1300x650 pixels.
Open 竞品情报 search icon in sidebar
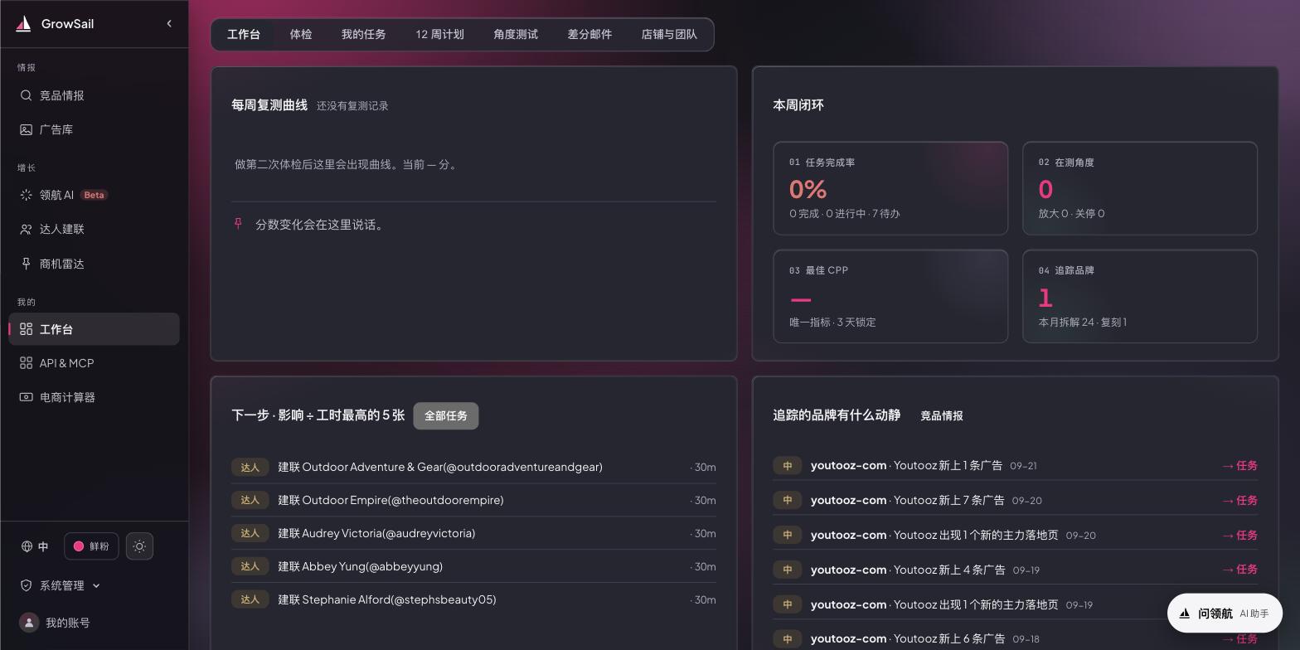(x=27, y=95)
